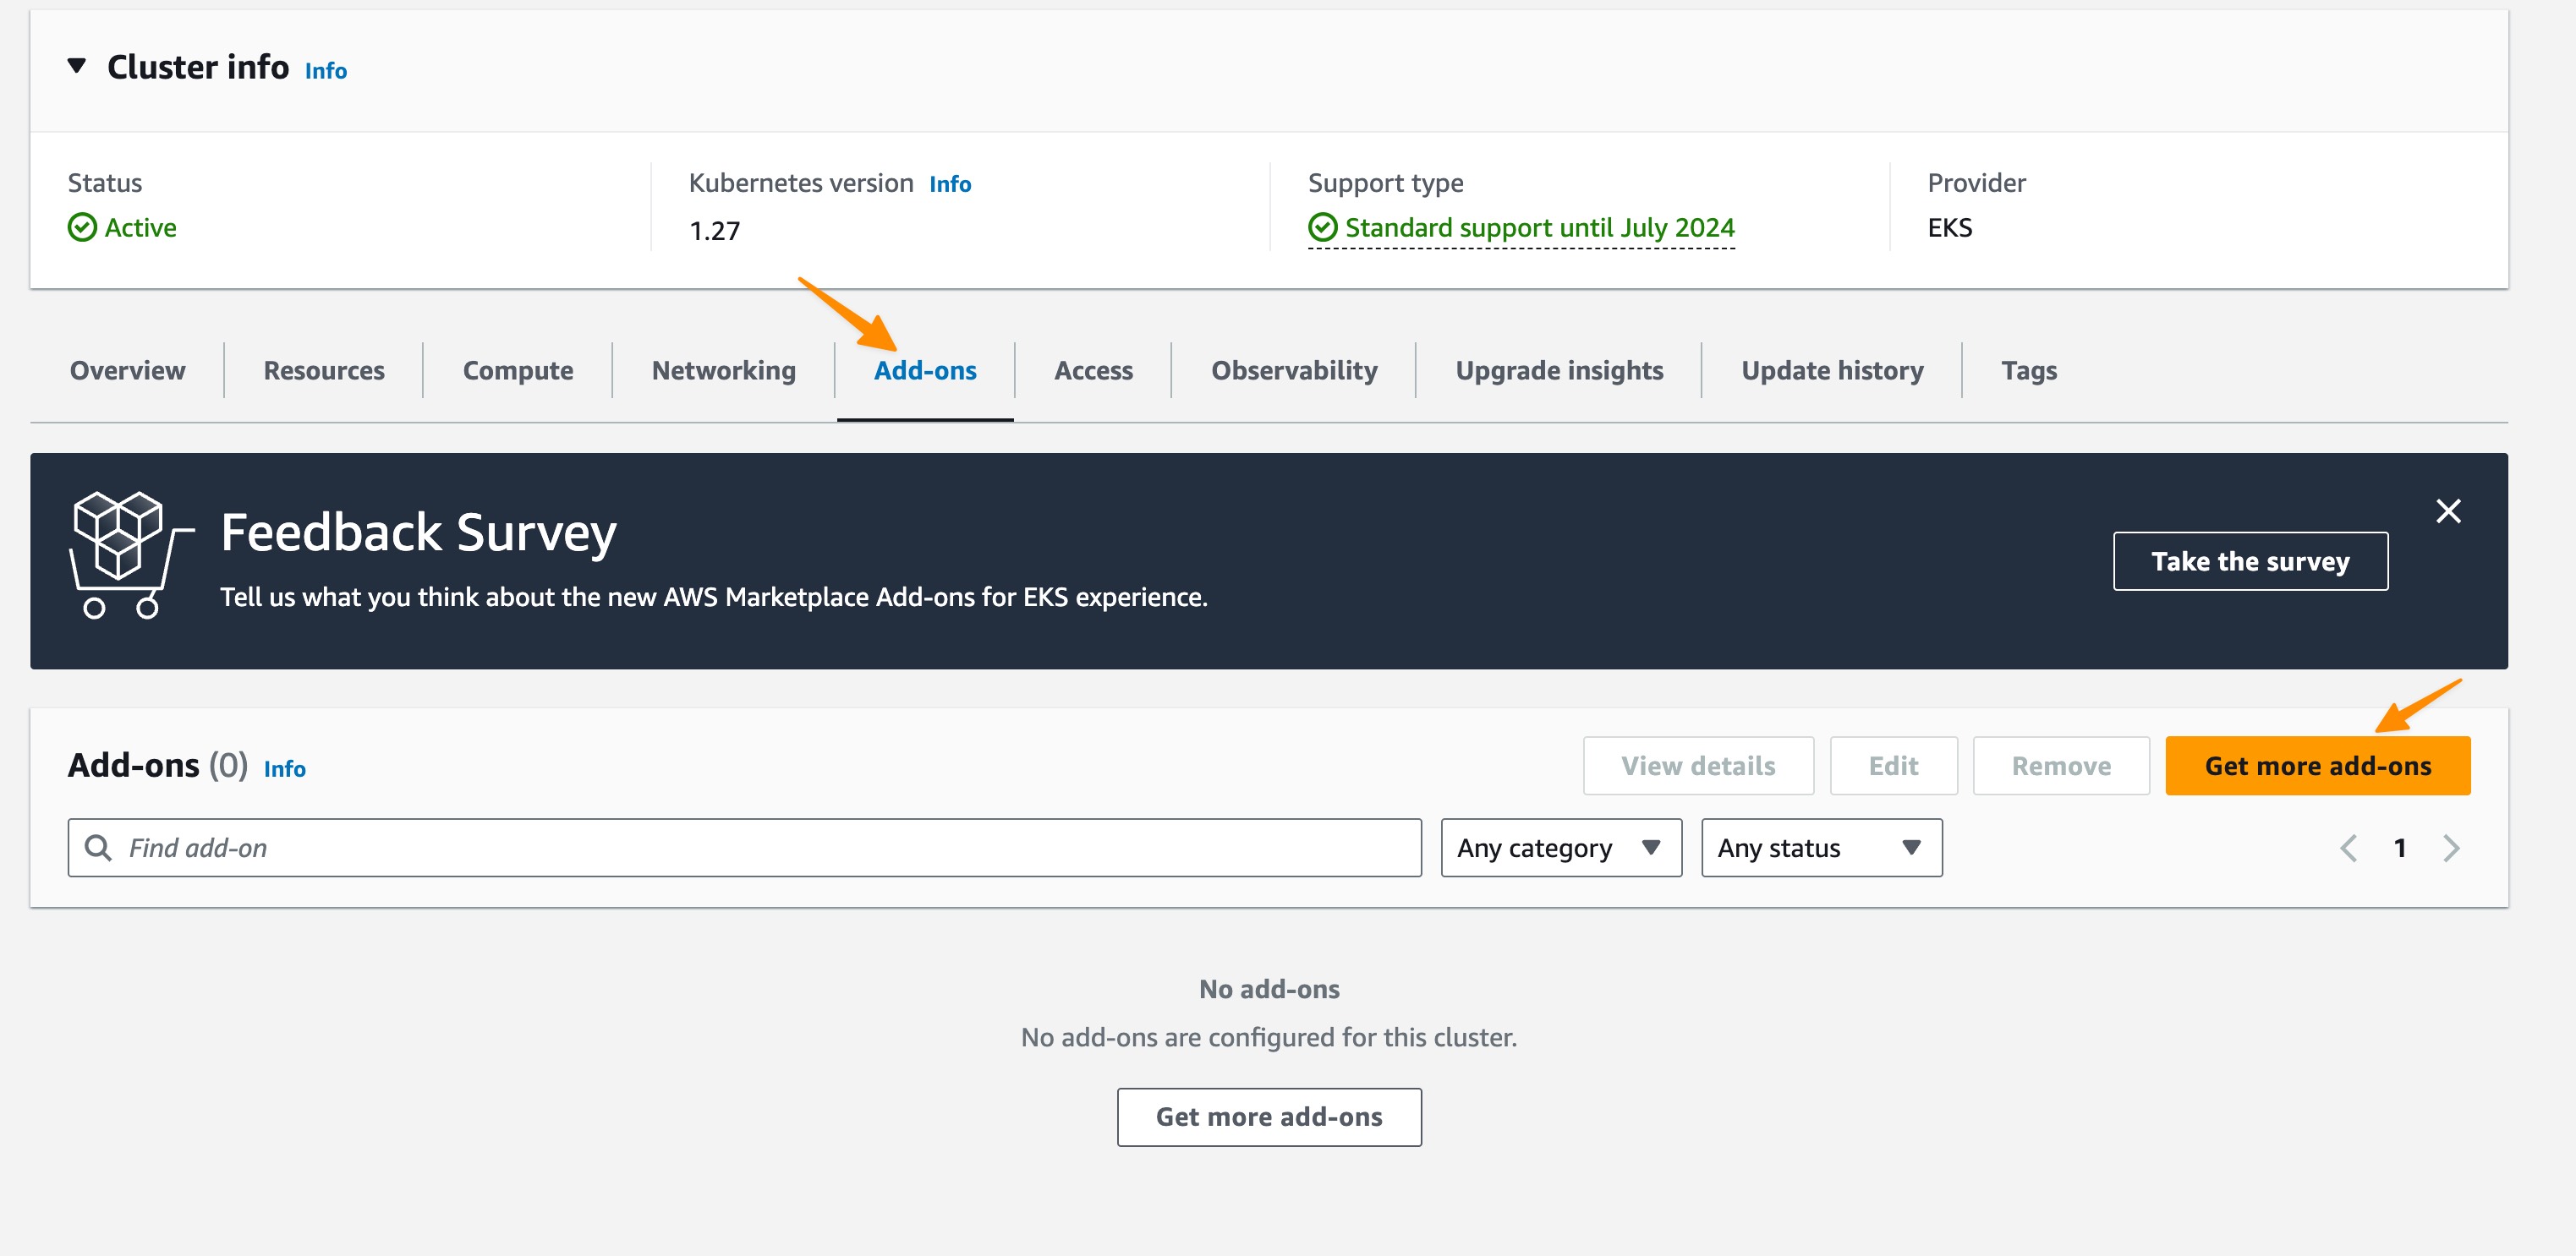Go to the Access tab
This screenshot has height=1256, width=2576.
click(x=1093, y=371)
